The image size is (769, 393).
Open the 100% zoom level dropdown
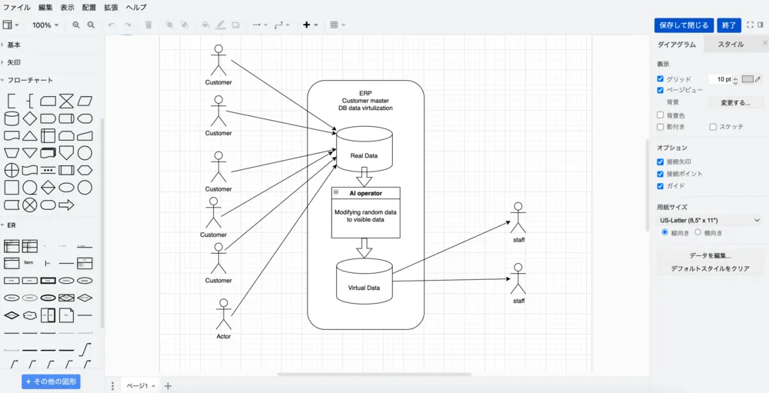click(x=45, y=25)
